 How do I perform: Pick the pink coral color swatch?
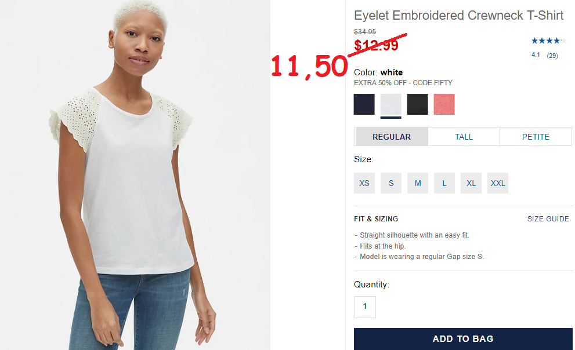coord(444,104)
